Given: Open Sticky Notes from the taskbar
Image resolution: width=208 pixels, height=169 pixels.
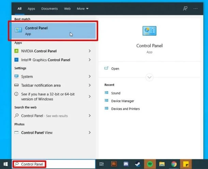Looking at the screenshot, I should tap(186, 164).
